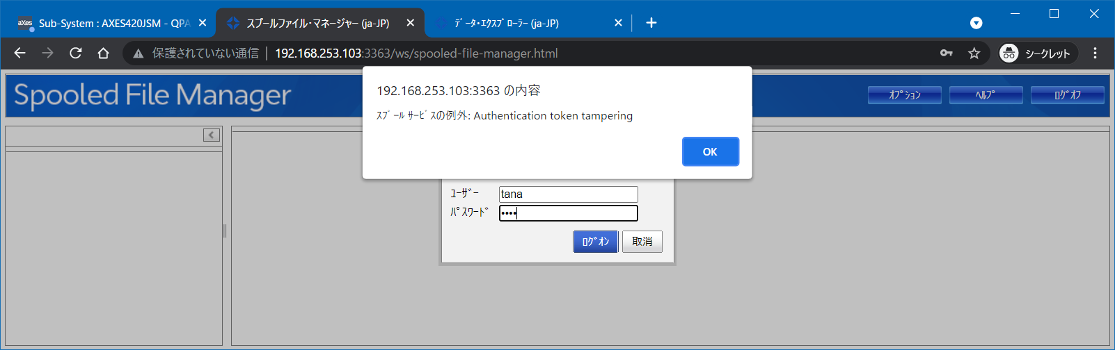Click the 保護されていない通信 security label
The image size is (1115, 350).
(x=205, y=53)
